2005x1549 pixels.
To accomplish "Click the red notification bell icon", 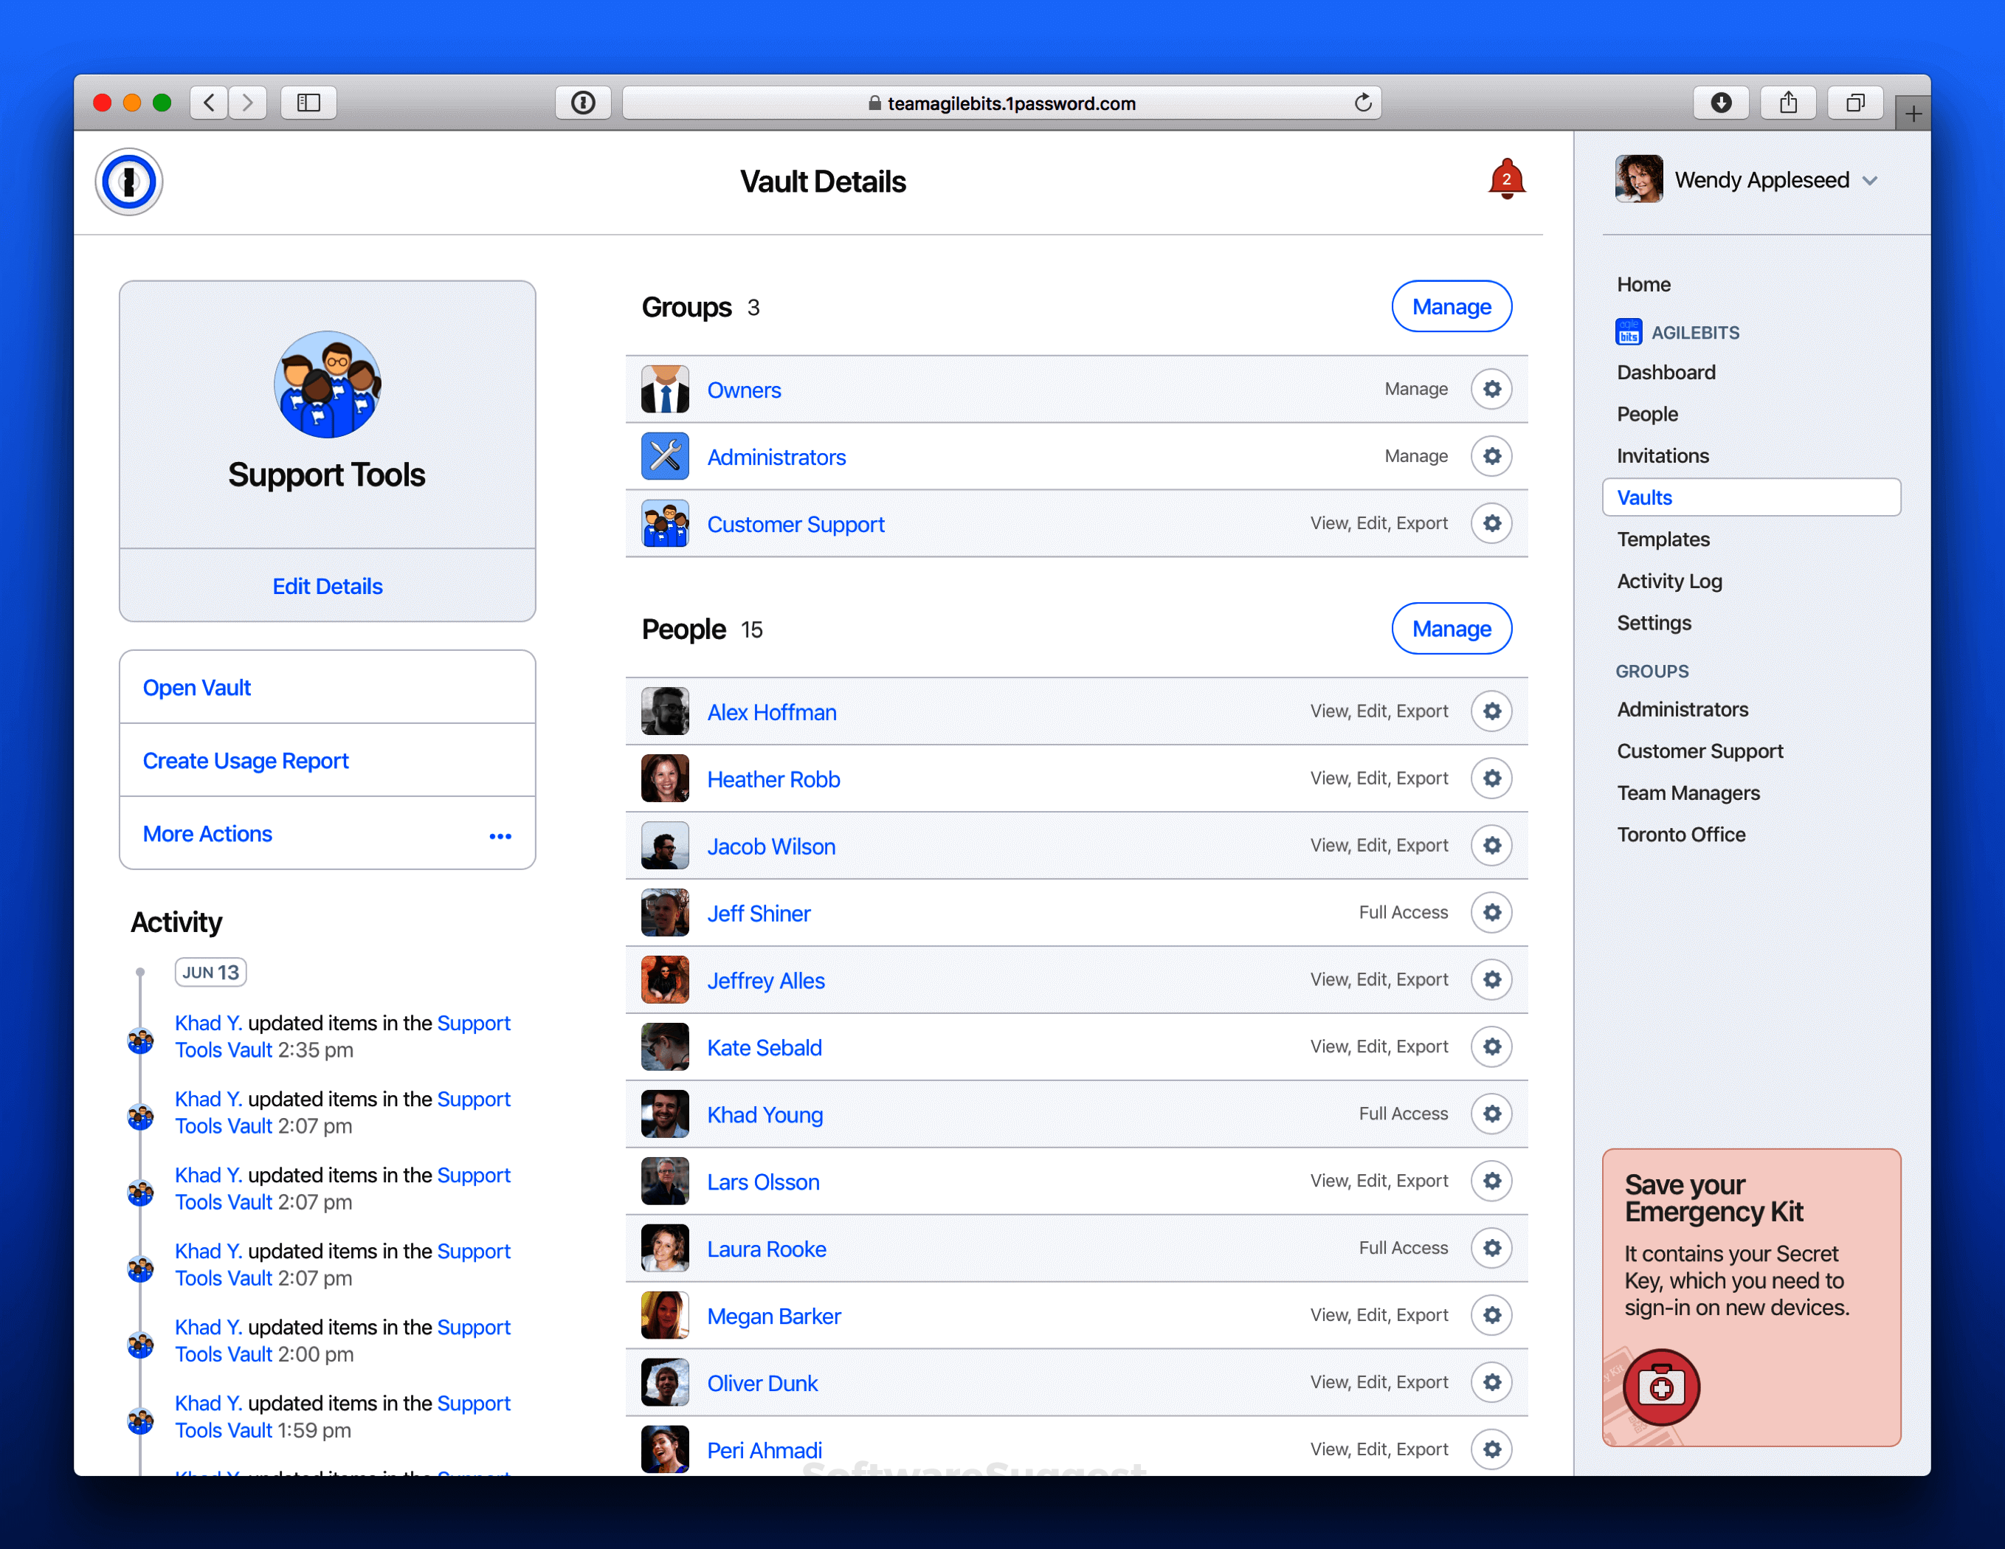I will coord(1505,178).
